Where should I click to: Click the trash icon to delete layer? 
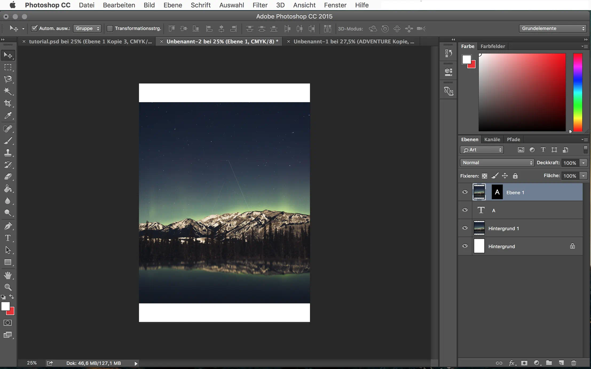573,363
